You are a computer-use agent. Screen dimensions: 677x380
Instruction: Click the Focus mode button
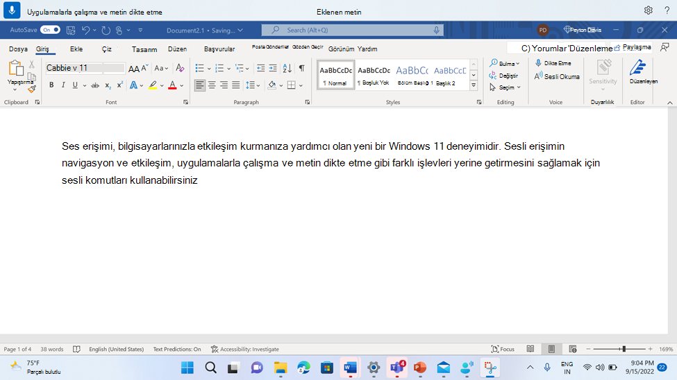tap(503, 349)
